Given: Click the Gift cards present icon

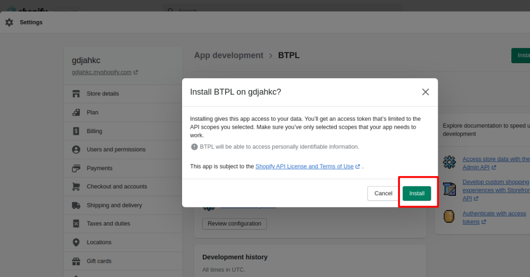Looking at the screenshot, I should (76, 261).
